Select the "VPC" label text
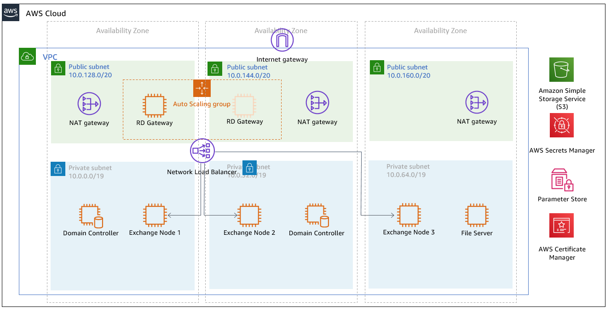 (x=50, y=57)
